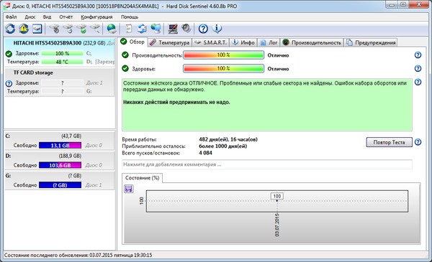Click the Повтор Теста button

389,142
